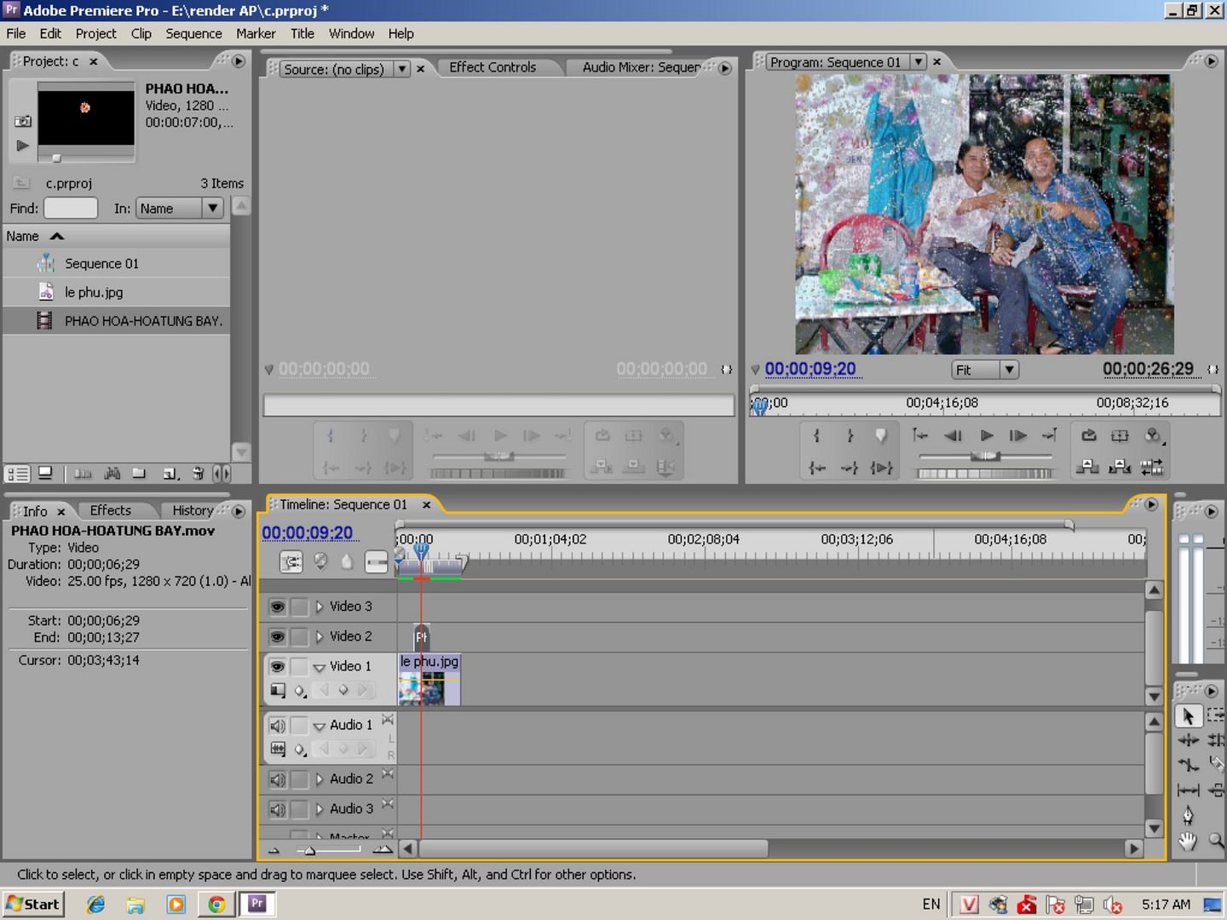
Task: Click the Extract button in Program monitor
Action: (x=1120, y=466)
